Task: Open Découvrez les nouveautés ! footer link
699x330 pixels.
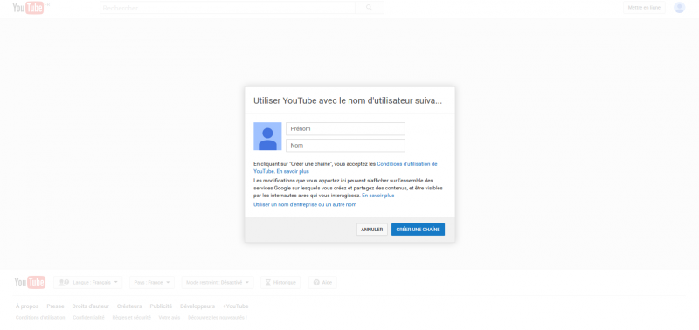Action: click(x=218, y=318)
